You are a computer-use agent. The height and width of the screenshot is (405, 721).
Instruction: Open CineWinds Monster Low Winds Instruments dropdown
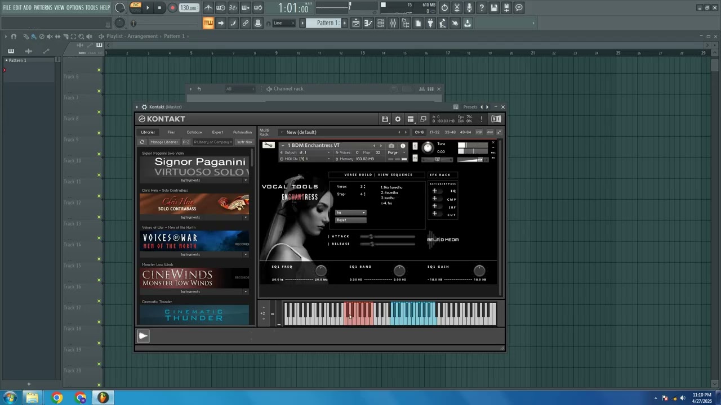[246, 291]
